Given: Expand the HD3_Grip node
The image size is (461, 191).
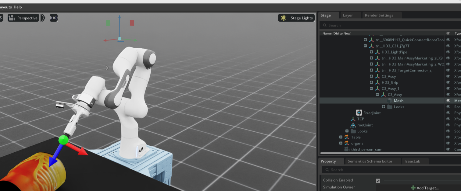Looking at the screenshot, I should [371, 82].
